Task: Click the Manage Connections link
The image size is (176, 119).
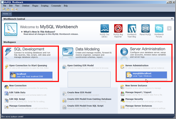Action: click(x=20, y=106)
